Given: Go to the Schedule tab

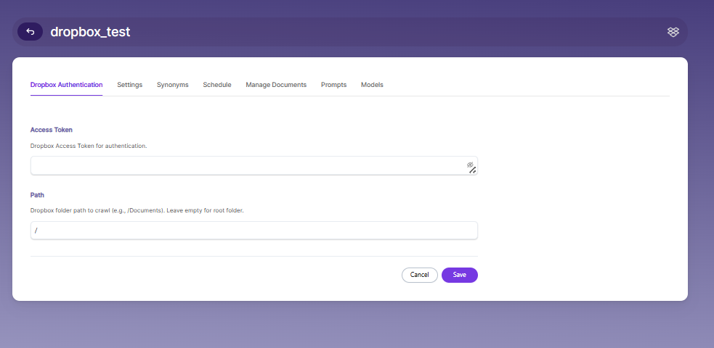Looking at the screenshot, I should [217, 85].
